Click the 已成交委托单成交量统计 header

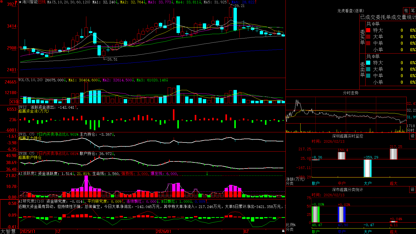388,17
